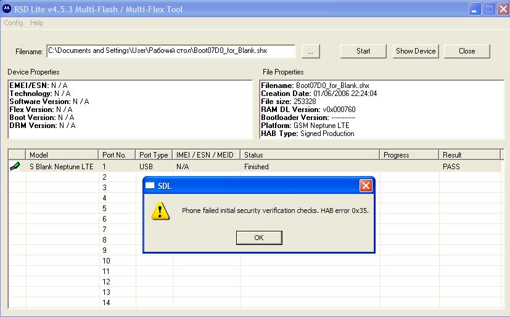Click the 'HAB Type: Signed Production' line
The image size is (510, 317).
tap(308, 134)
